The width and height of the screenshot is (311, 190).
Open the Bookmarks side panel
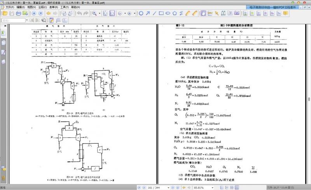[x=3, y=33]
